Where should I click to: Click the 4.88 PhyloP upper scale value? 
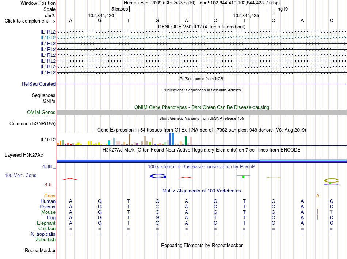47,166
